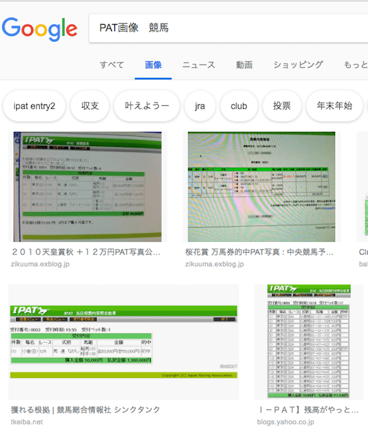Choose the 年末年始 filter chip
The width and height of the screenshot is (368, 432).
[335, 106]
